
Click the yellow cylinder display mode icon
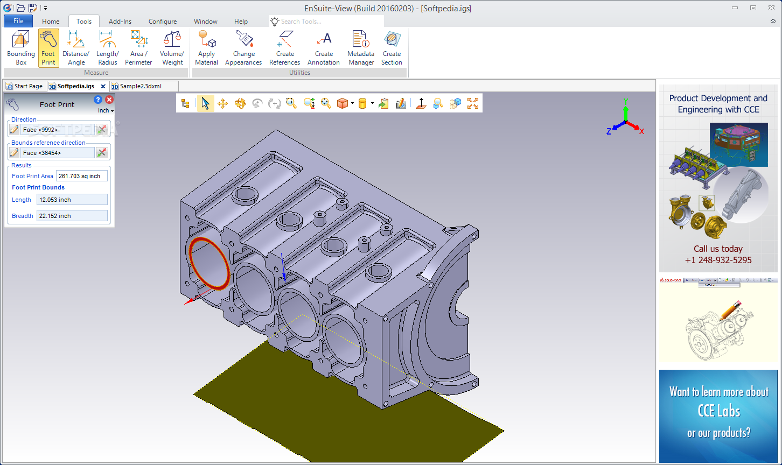(x=362, y=103)
